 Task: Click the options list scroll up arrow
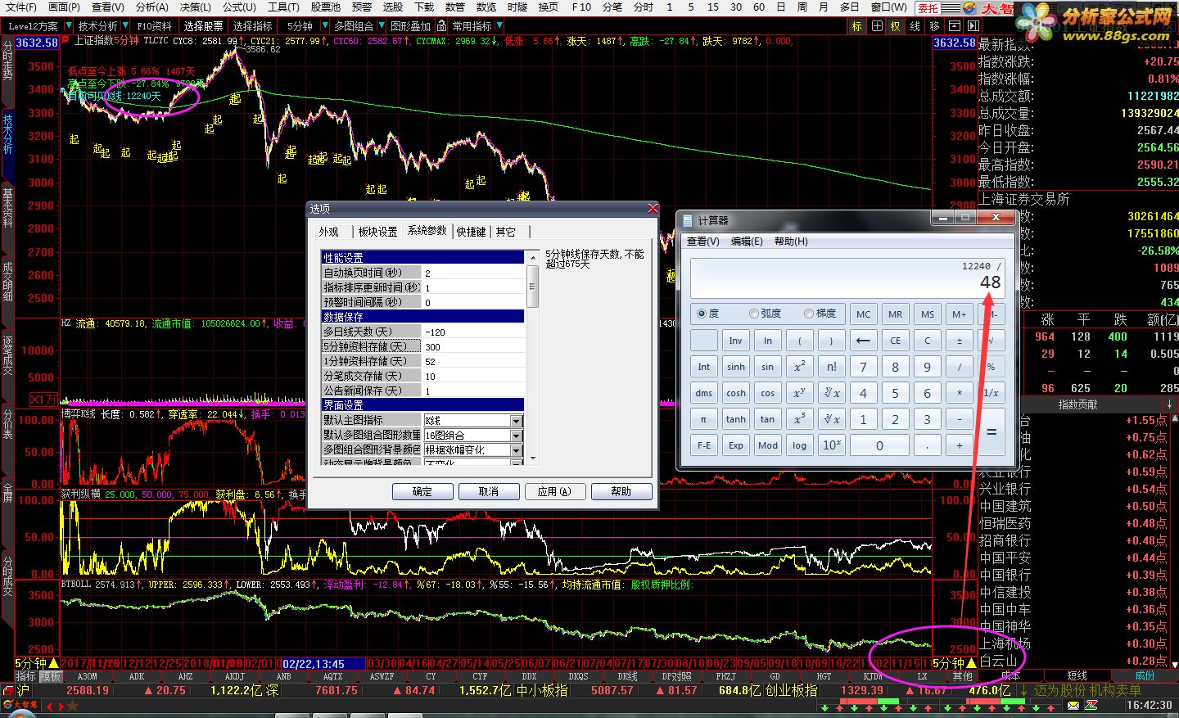coord(532,257)
